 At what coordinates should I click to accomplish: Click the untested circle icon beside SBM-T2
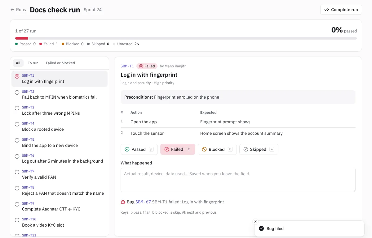pyautogui.click(x=17, y=92)
